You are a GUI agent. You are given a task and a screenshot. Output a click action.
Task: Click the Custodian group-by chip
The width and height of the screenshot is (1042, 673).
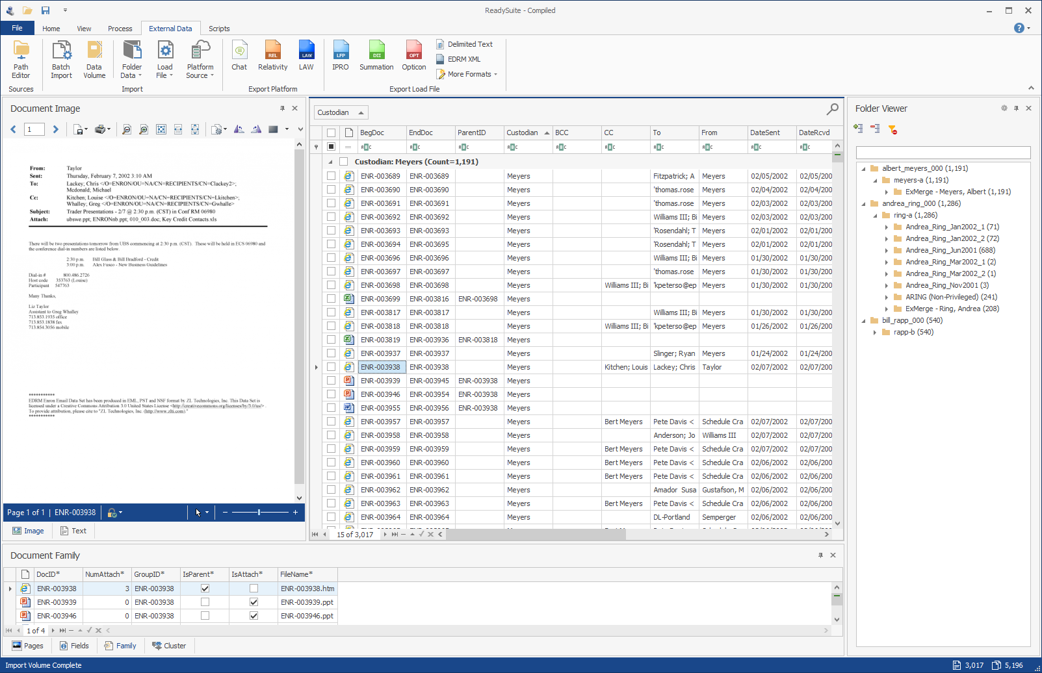[341, 112]
